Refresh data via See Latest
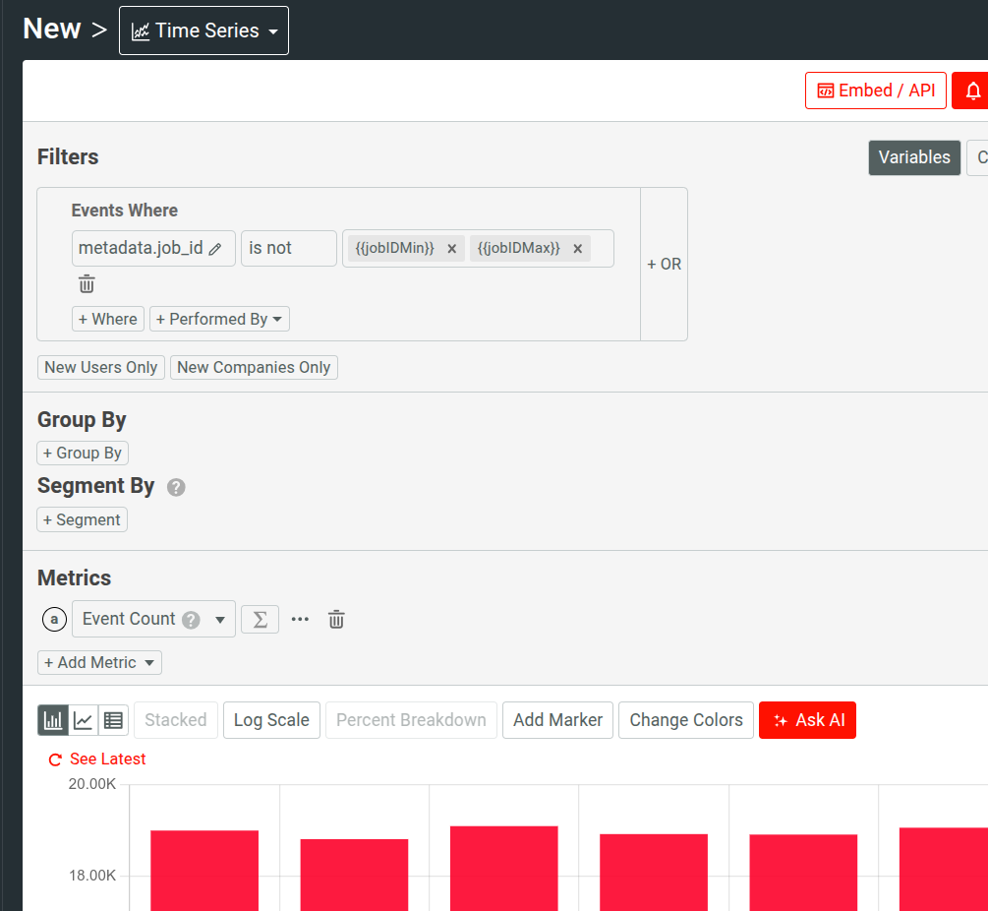The height and width of the screenshot is (911, 988). 95,759
